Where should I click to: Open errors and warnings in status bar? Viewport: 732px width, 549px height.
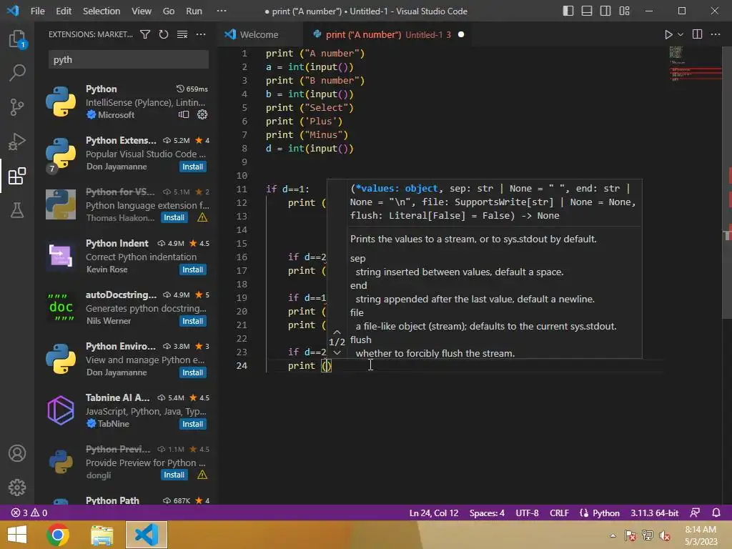[29, 513]
